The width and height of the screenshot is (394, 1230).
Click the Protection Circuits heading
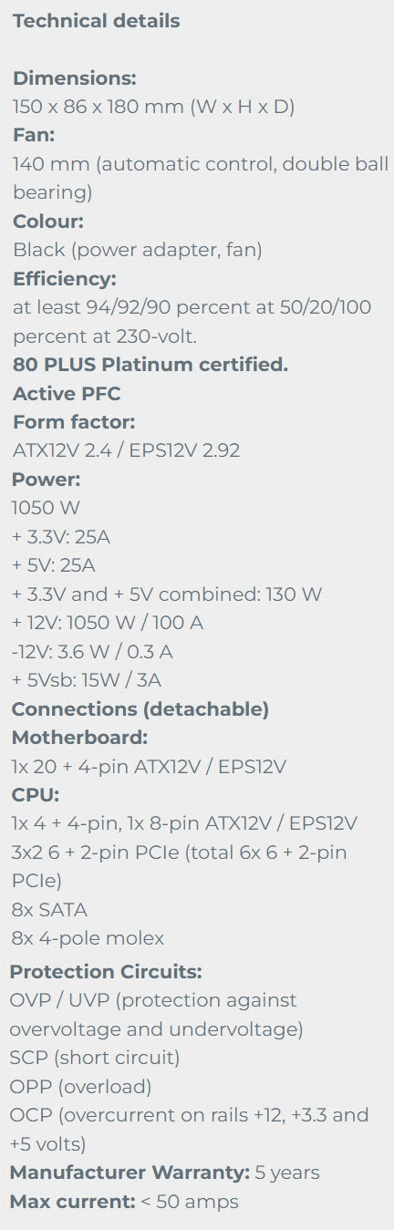click(106, 971)
